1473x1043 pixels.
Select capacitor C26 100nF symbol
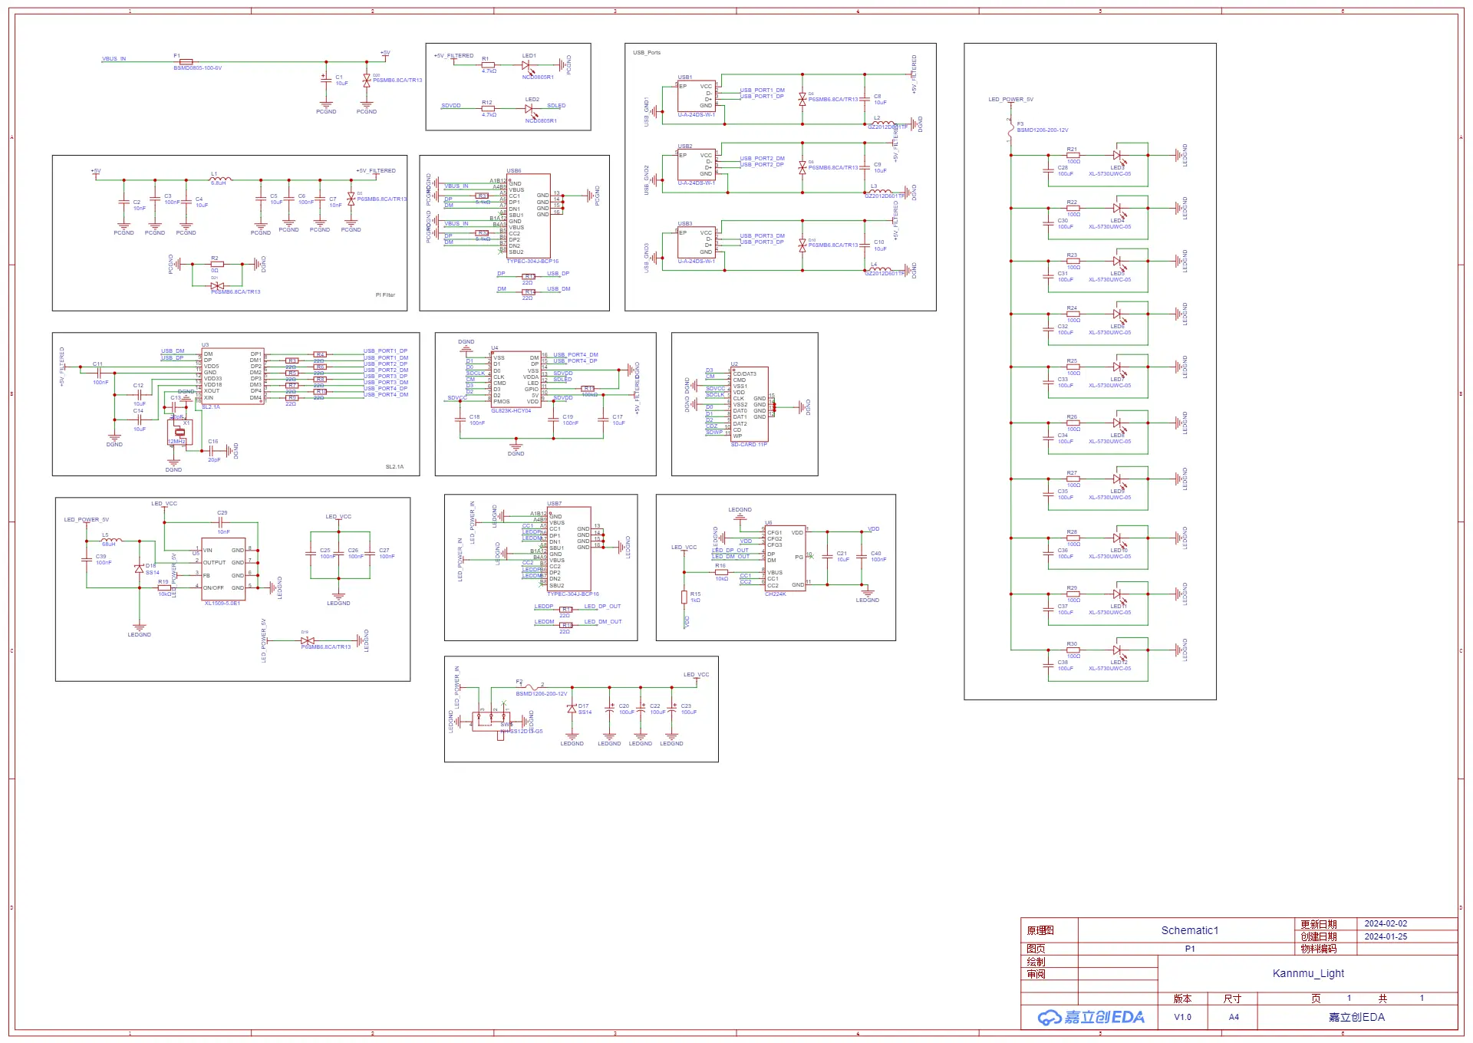coord(338,554)
